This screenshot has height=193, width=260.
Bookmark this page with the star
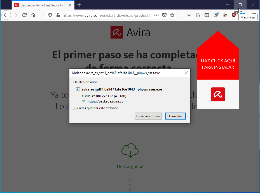(172, 15)
